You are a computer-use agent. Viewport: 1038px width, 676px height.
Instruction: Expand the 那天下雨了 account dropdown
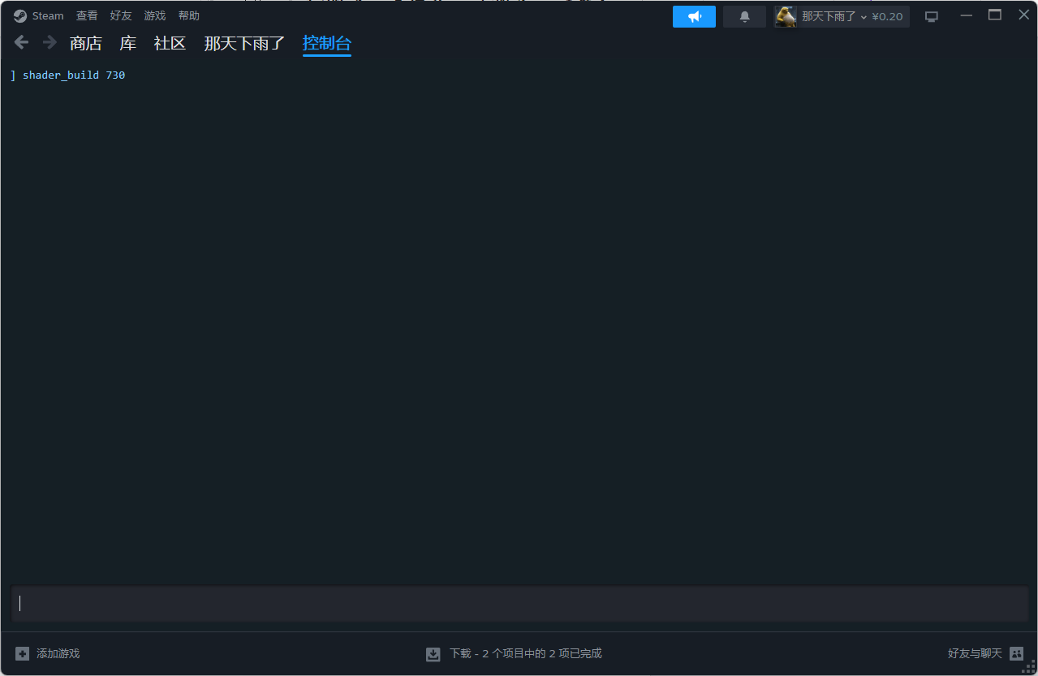834,16
